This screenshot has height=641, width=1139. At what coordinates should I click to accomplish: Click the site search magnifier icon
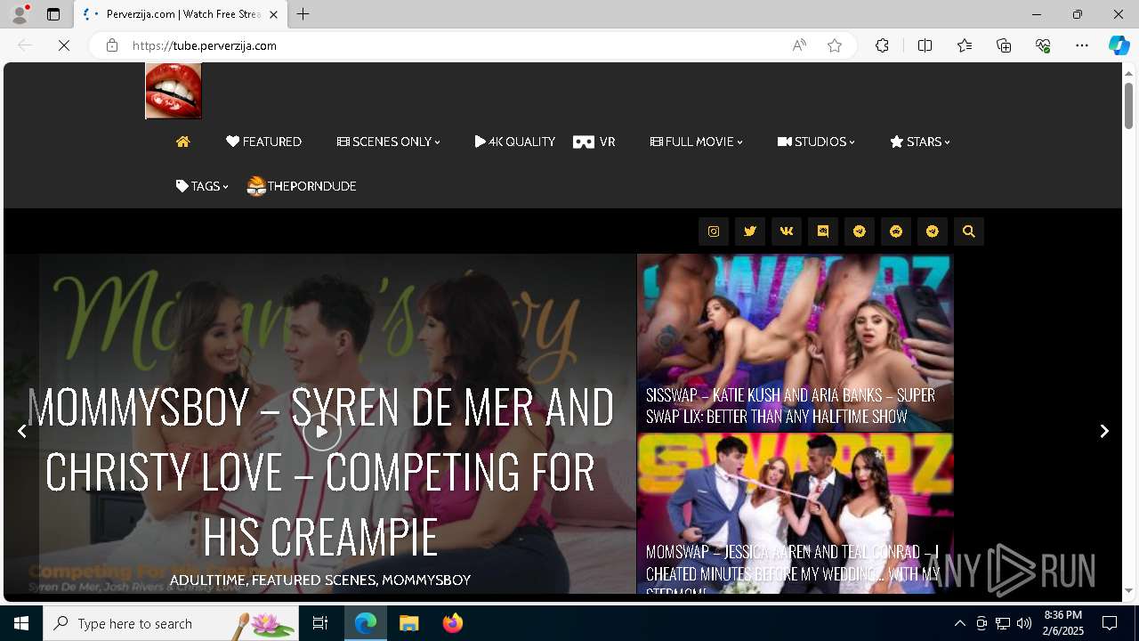[969, 231]
